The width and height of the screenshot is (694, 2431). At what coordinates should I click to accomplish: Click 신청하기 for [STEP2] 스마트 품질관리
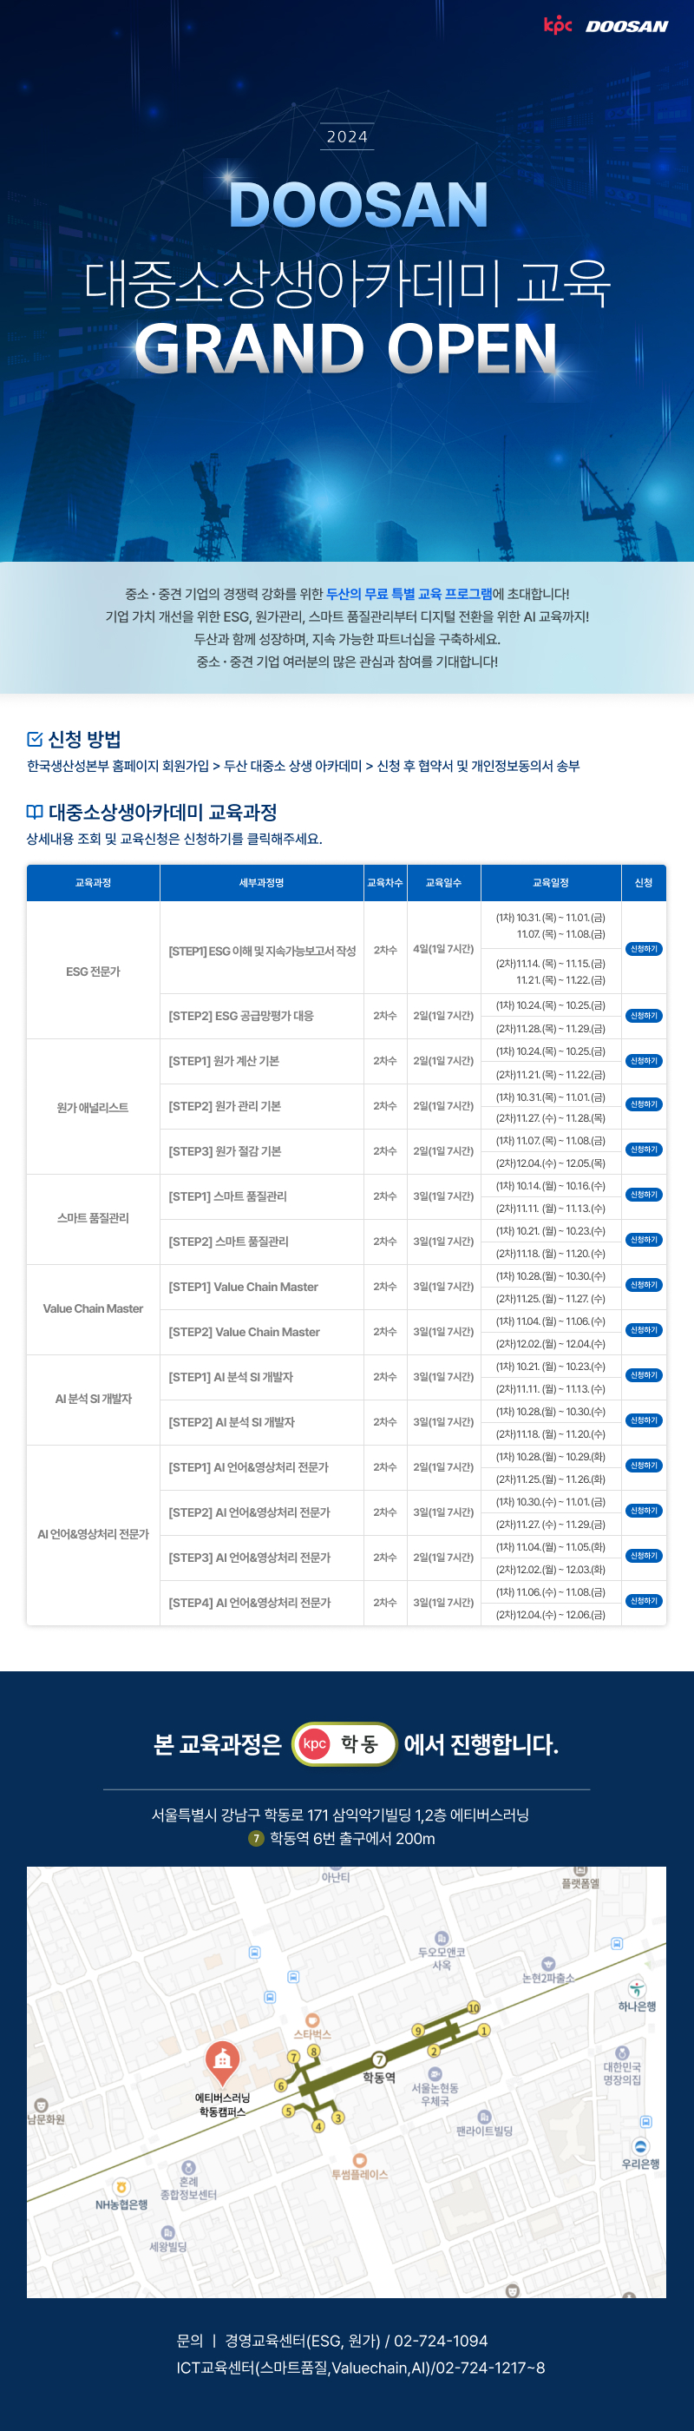point(644,1240)
